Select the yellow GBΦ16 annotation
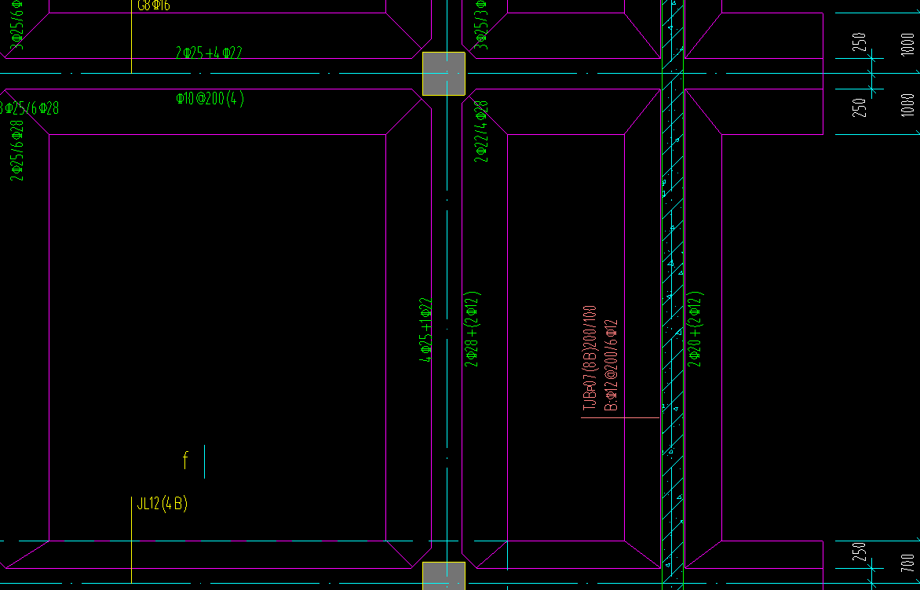Viewport: 920px width, 590px height. 153,5
